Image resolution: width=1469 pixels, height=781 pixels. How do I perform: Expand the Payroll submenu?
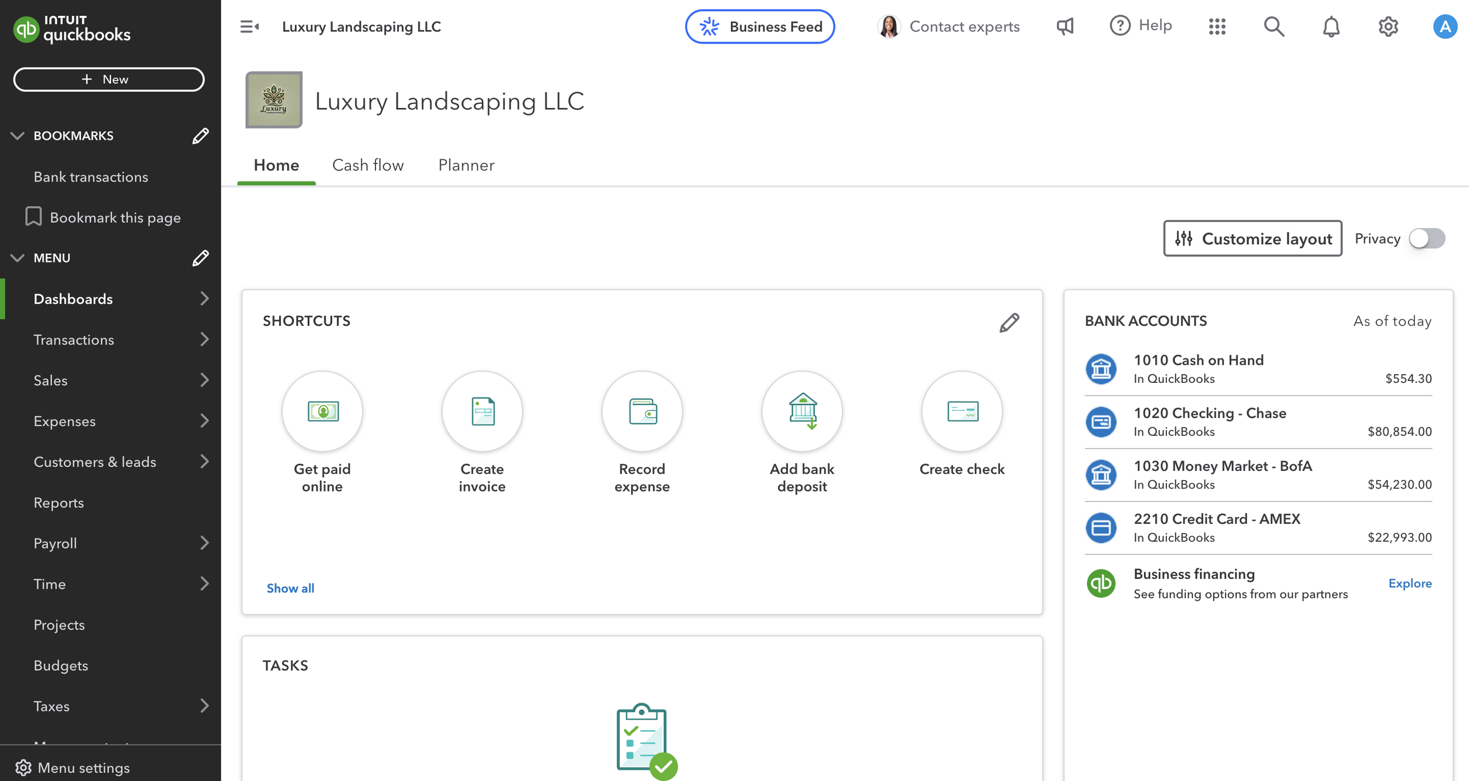(x=204, y=543)
